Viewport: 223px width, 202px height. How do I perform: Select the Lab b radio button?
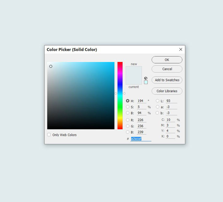[157, 113]
